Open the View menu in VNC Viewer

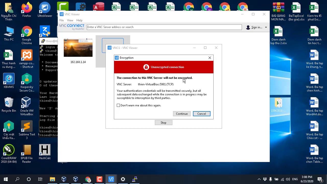point(70,20)
